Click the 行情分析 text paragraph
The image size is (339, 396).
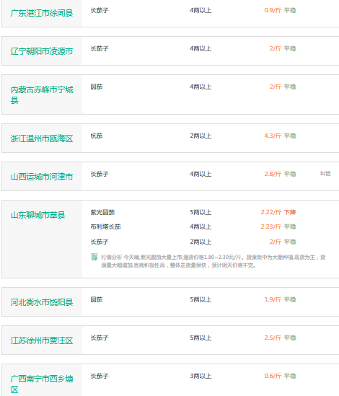pyautogui.click(x=213, y=261)
